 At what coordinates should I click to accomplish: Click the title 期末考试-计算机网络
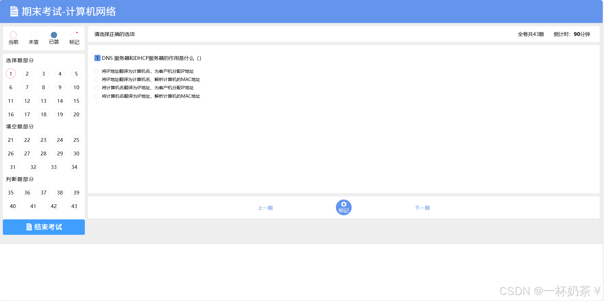(69, 12)
